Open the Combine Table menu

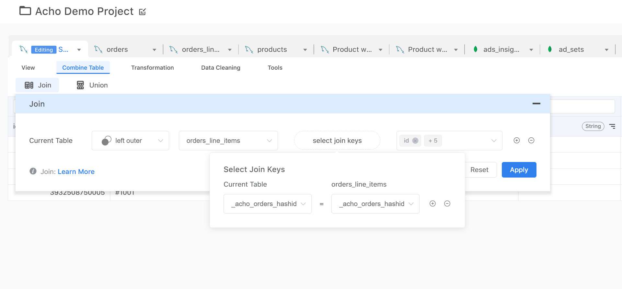click(83, 68)
